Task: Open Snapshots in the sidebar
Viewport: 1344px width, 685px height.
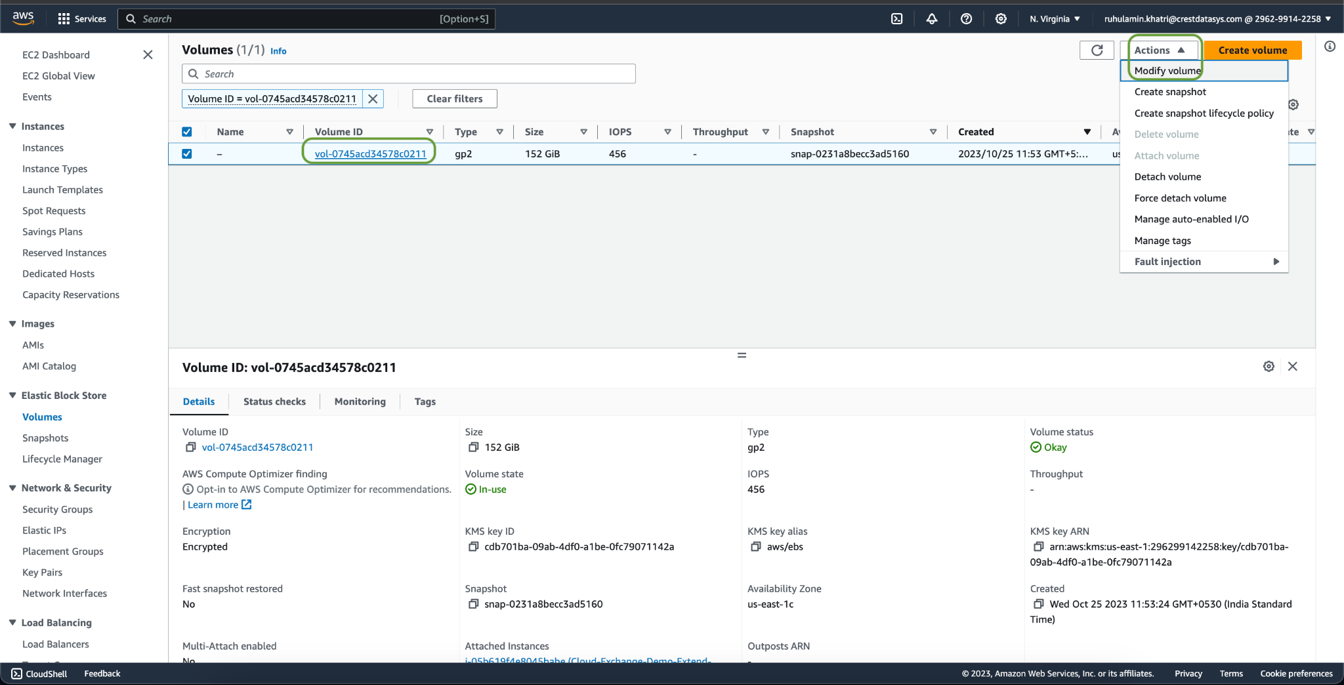Action: (45, 438)
